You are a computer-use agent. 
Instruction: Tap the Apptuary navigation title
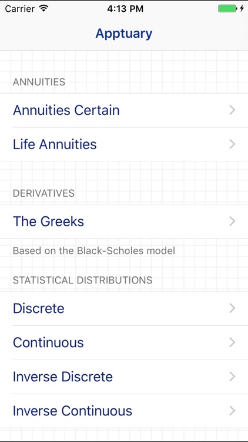click(124, 34)
